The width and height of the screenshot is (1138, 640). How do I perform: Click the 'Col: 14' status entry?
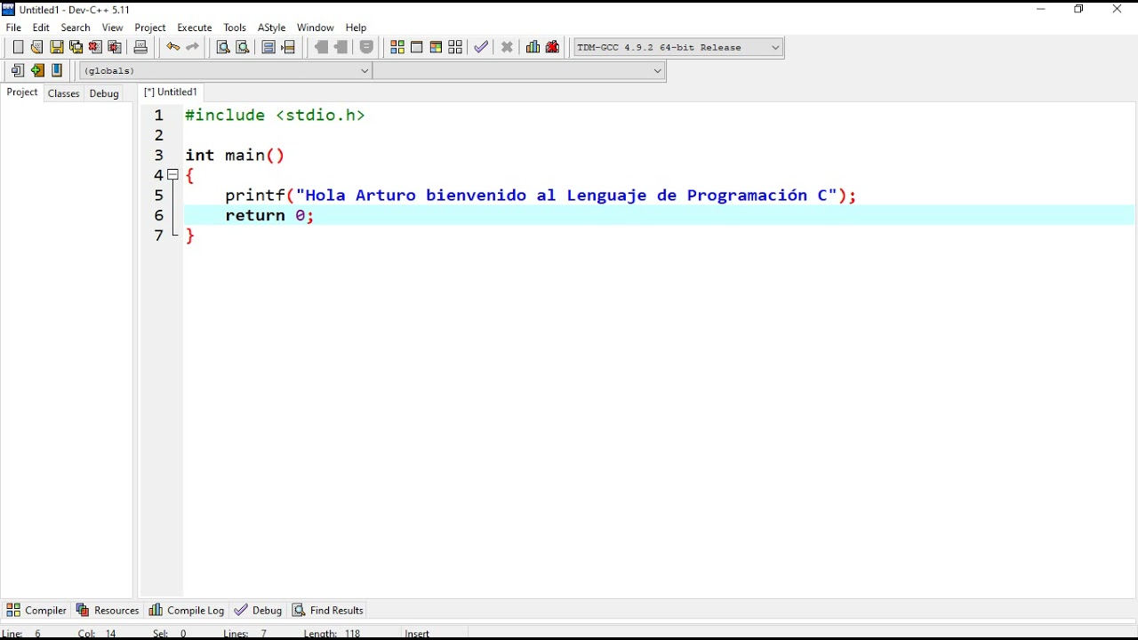point(98,634)
